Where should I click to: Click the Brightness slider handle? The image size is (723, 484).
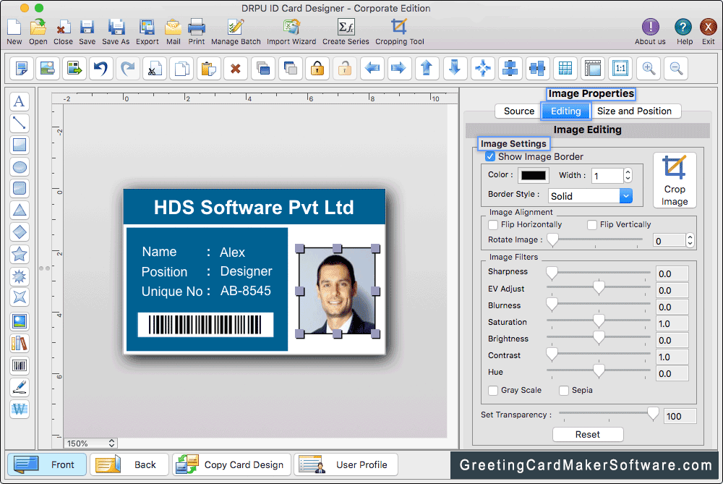pos(599,338)
